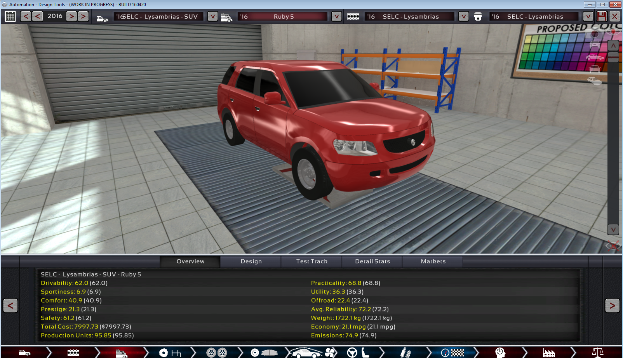623x358 pixels.
Task: Click the previous page arrow left of stats
Action: (x=10, y=306)
